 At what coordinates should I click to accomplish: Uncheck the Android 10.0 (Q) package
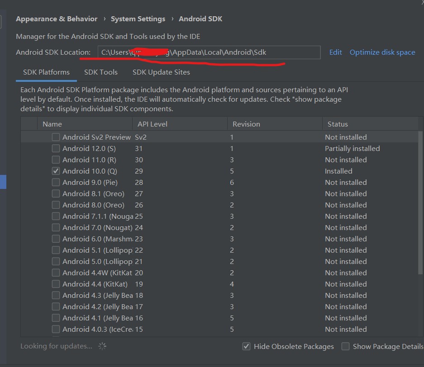[x=55, y=171]
